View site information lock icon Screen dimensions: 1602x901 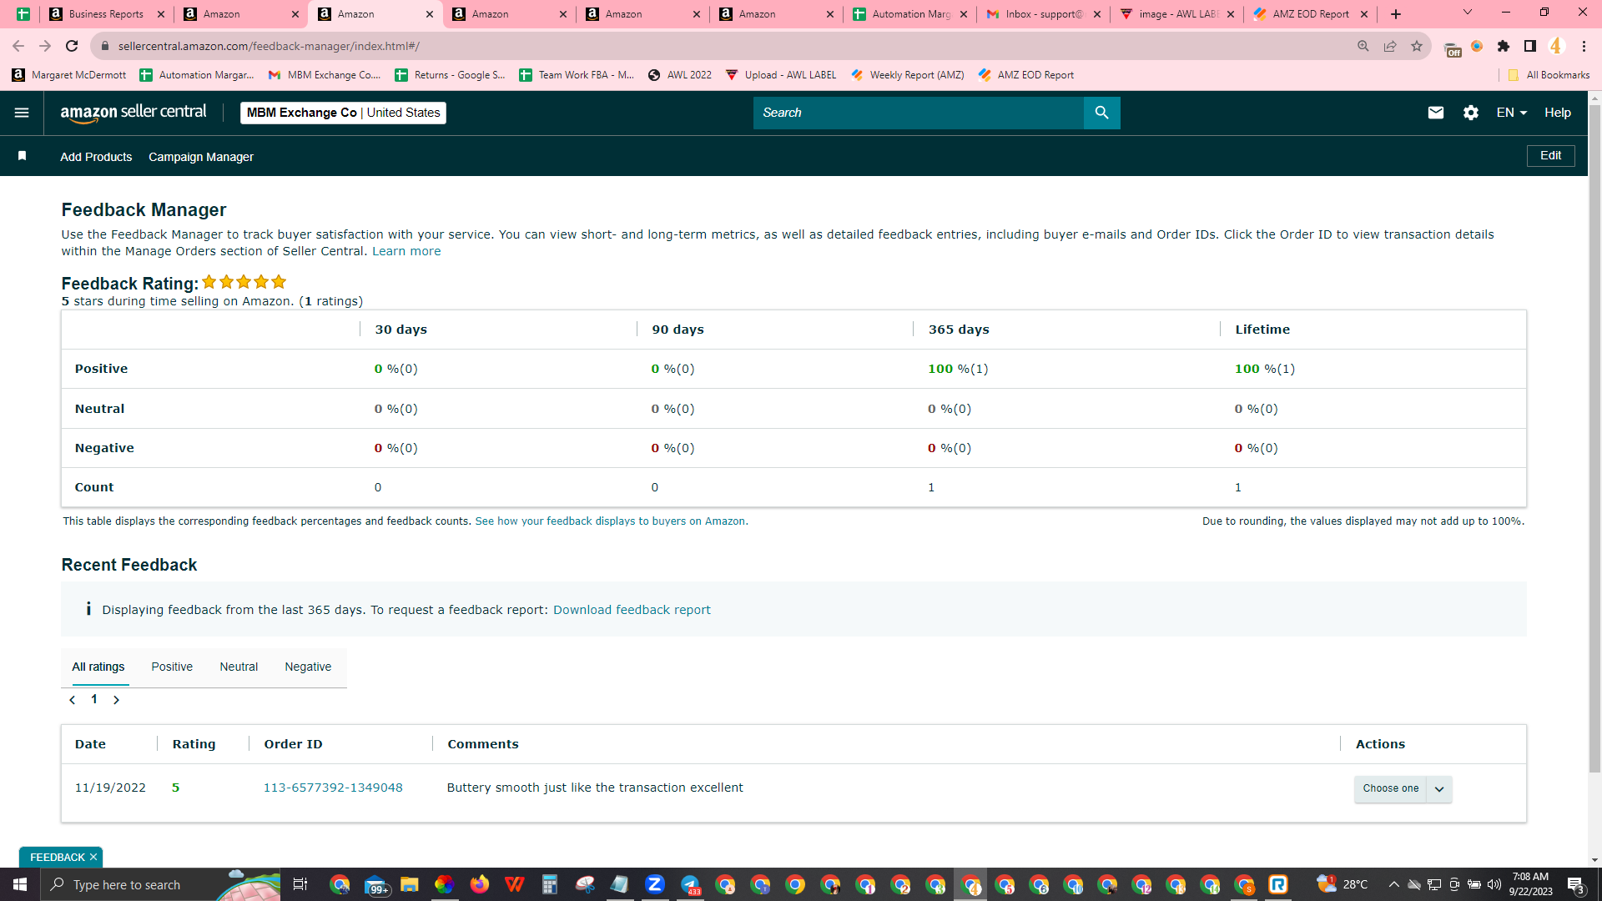[x=104, y=46]
